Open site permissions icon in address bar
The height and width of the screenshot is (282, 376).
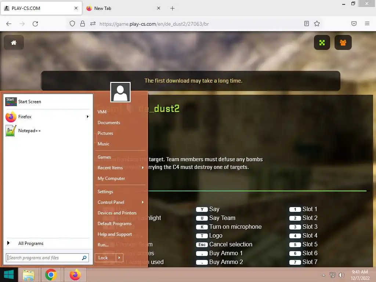(x=93, y=23)
